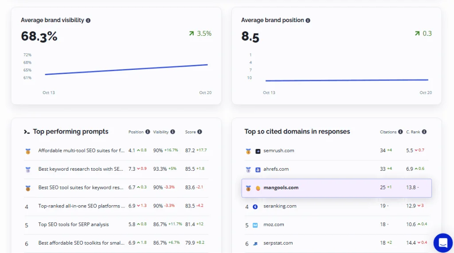Click the seranking.com favicon

click(255, 207)
